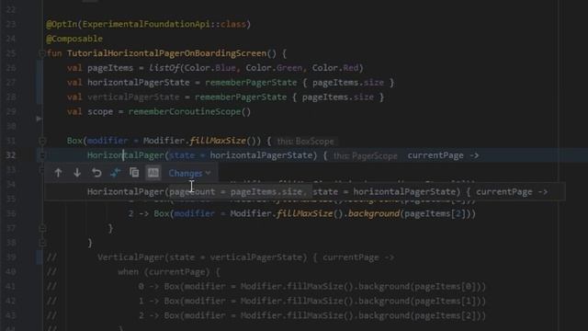The height and width of the screenshot is (331, 588).
Task: Toggle the fold end marker at line 38
Action: click(x=42, y=243)
